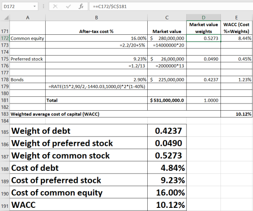Screen dimensions: 253x211
Task: Select column A header
Action: pos(28,18)
